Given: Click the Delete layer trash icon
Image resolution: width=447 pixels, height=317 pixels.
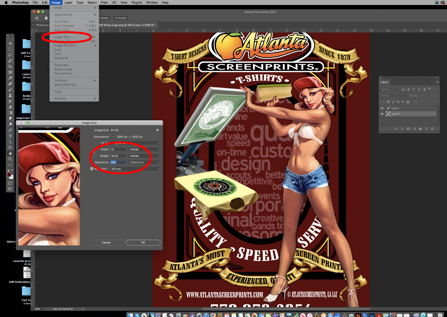Looking at the screenshot, I should (x=432, y=129).
